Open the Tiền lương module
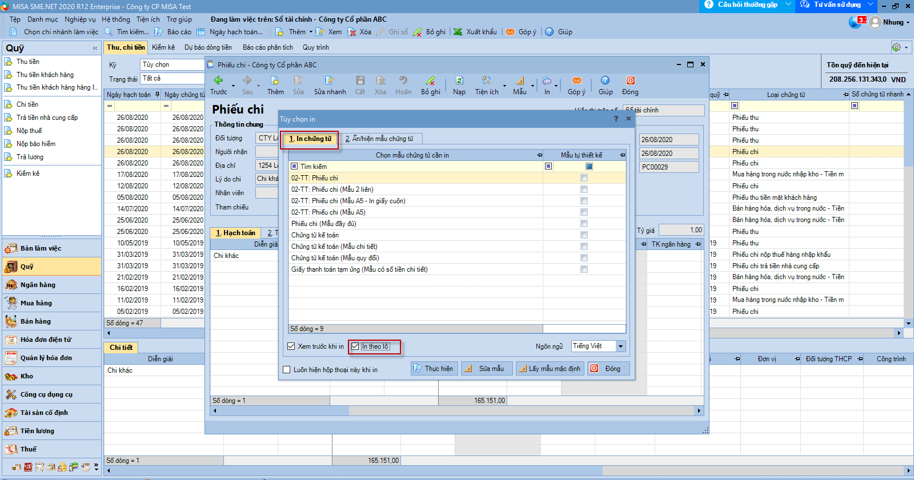The image size is (914, 480). click(52, 431)
